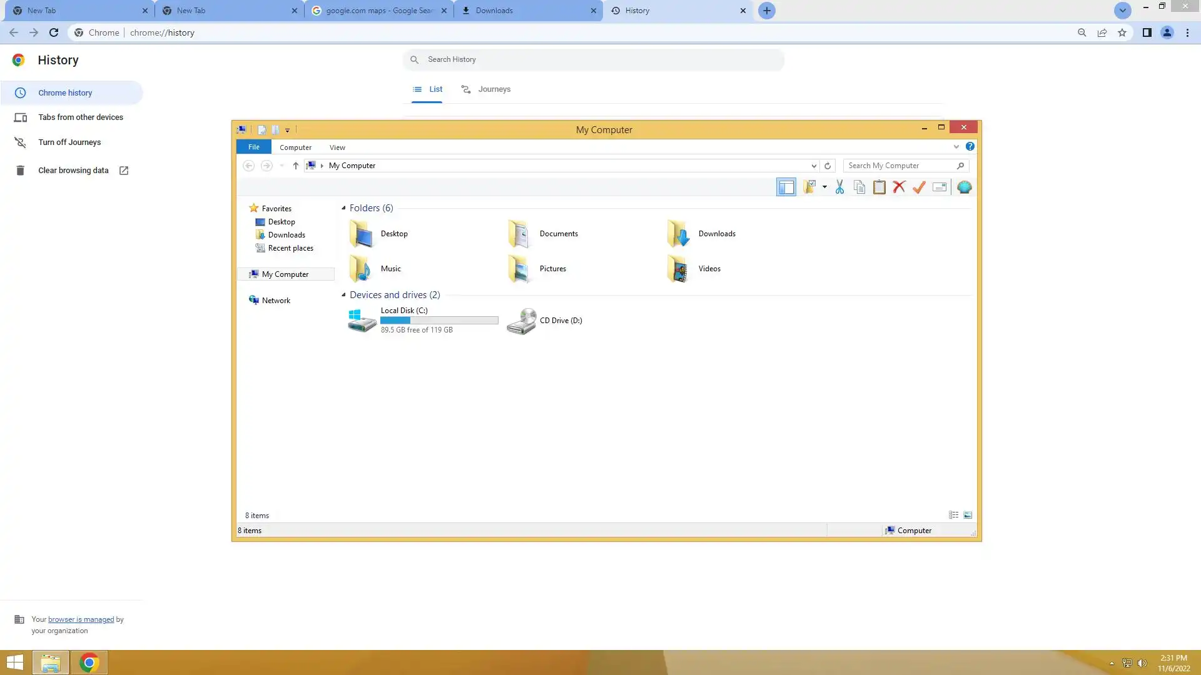Switch to details view in status bar

coord(953,515)
